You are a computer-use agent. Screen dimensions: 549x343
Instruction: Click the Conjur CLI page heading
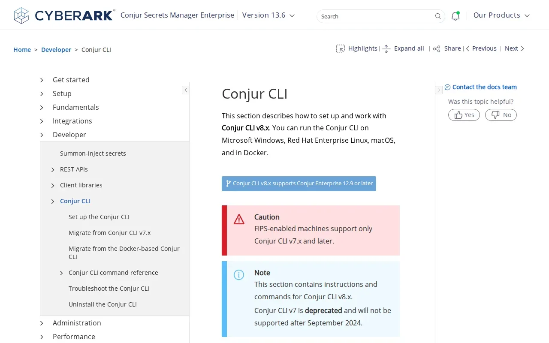[255, 94]
